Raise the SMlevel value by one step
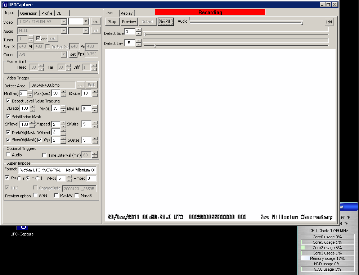This screenshot has width=359, height=275. point(32,123)
